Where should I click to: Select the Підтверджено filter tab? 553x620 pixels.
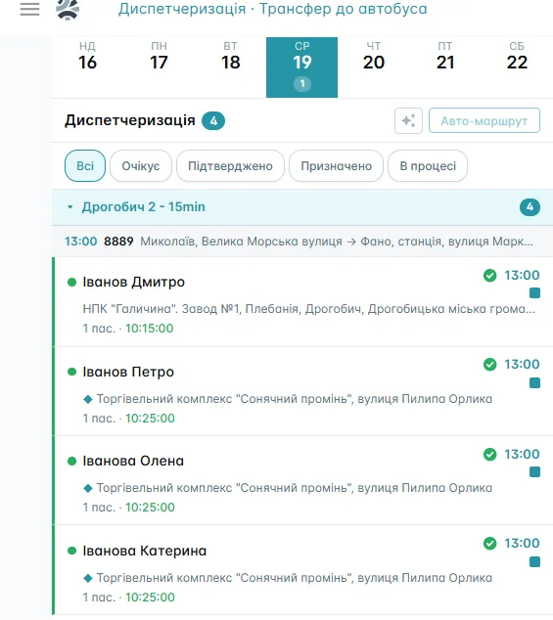tap(230, 165)
